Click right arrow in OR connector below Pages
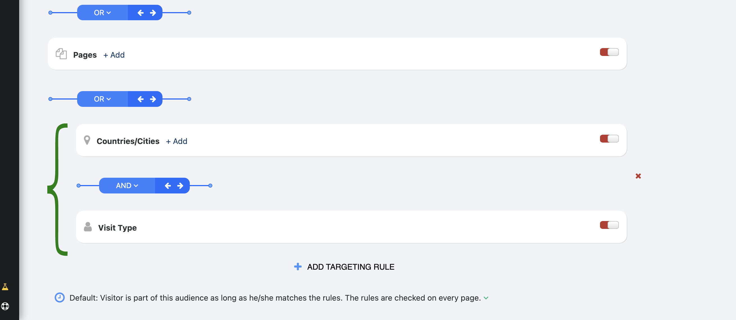 tap(153, 99)
